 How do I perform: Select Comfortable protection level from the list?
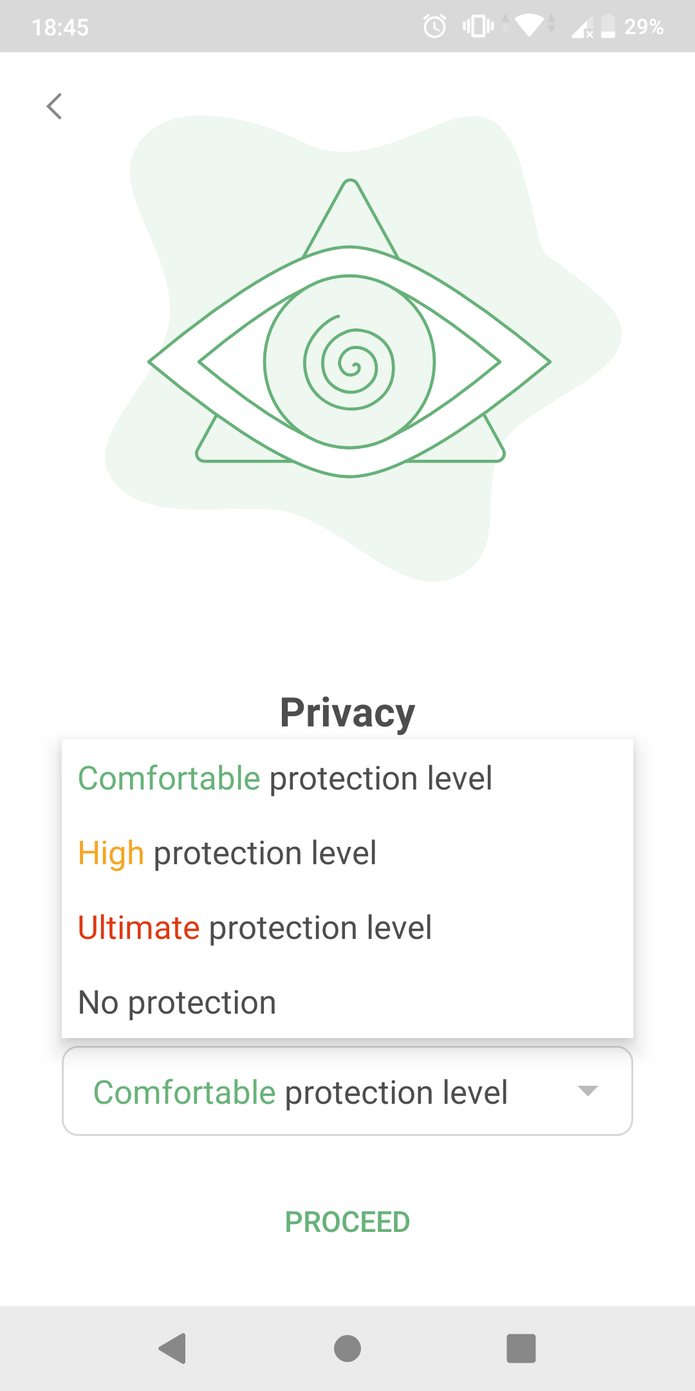point(347,778)
